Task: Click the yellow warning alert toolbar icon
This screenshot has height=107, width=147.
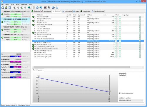Action: 6,8
